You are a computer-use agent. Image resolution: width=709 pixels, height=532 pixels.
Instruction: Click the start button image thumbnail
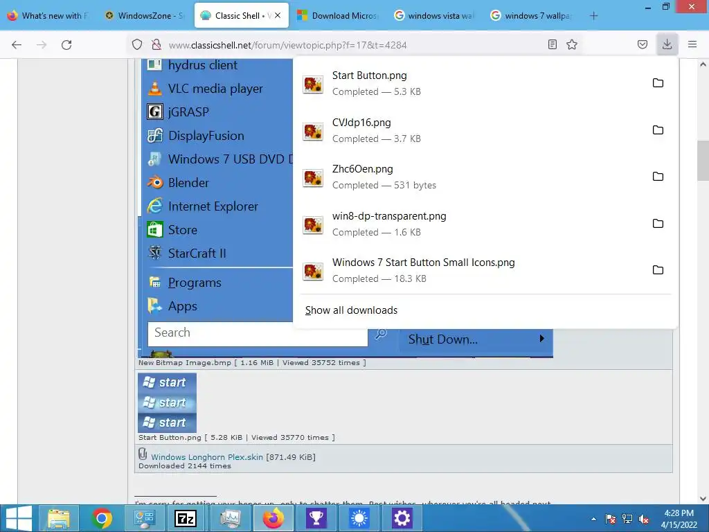tap(168, 402)
